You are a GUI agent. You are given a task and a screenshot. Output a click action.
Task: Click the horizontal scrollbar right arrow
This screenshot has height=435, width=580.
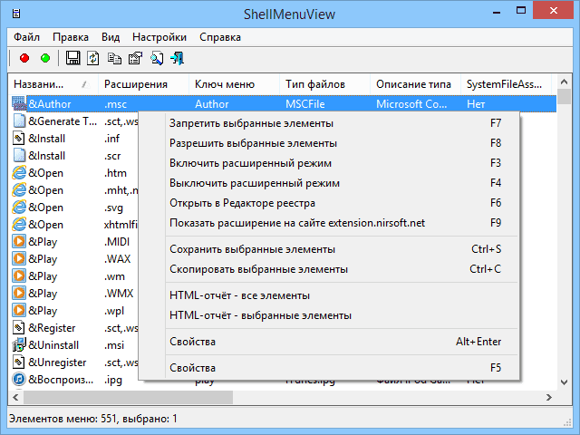551,397
